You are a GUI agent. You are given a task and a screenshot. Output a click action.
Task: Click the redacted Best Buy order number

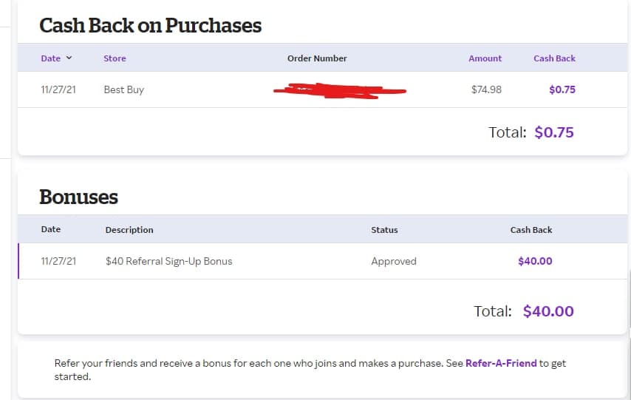tap(339, 92)
